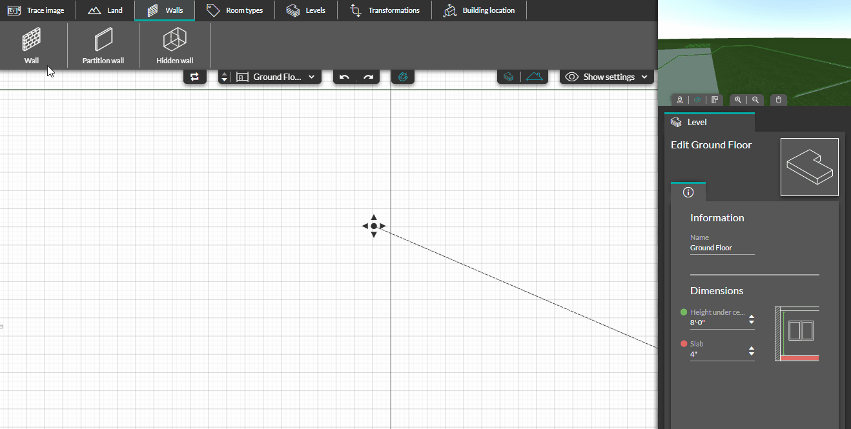Edit the Ground Floor name field

pyautogui.click(x=722, y=248)
